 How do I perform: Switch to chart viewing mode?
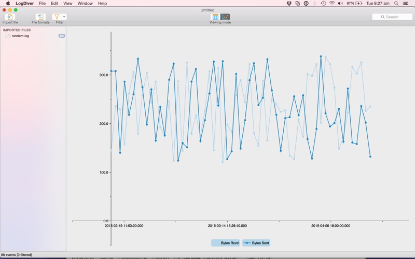tap(225, 17)
